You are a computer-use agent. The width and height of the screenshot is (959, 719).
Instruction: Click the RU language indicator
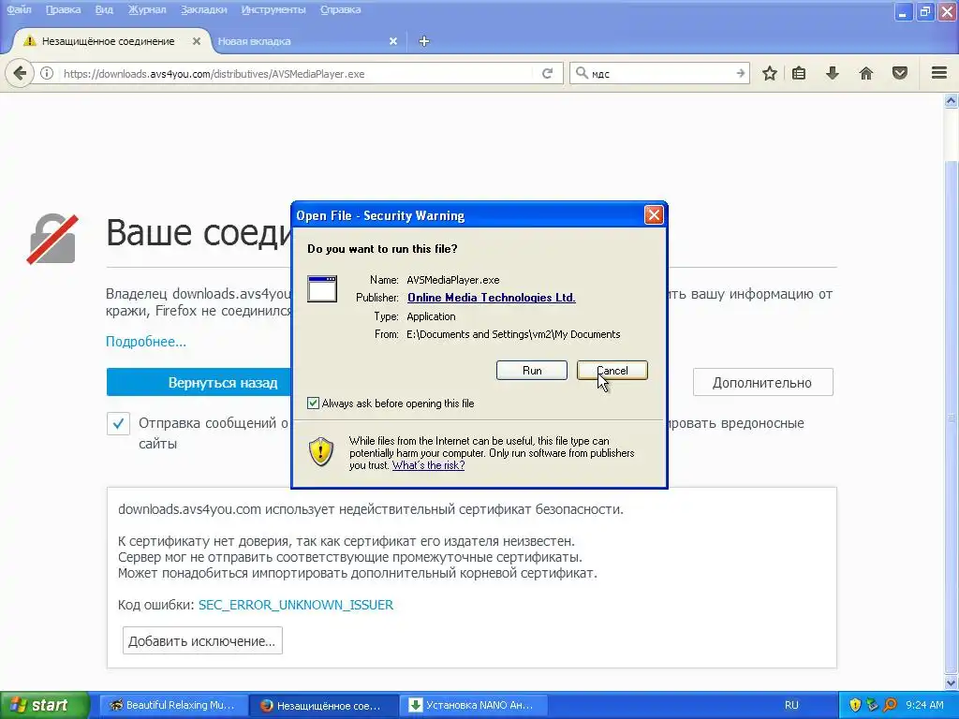[791, 705]
